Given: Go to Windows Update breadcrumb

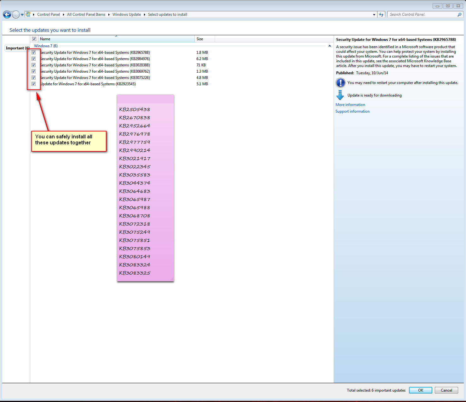Looking at the screenshot, I should 127,14.
